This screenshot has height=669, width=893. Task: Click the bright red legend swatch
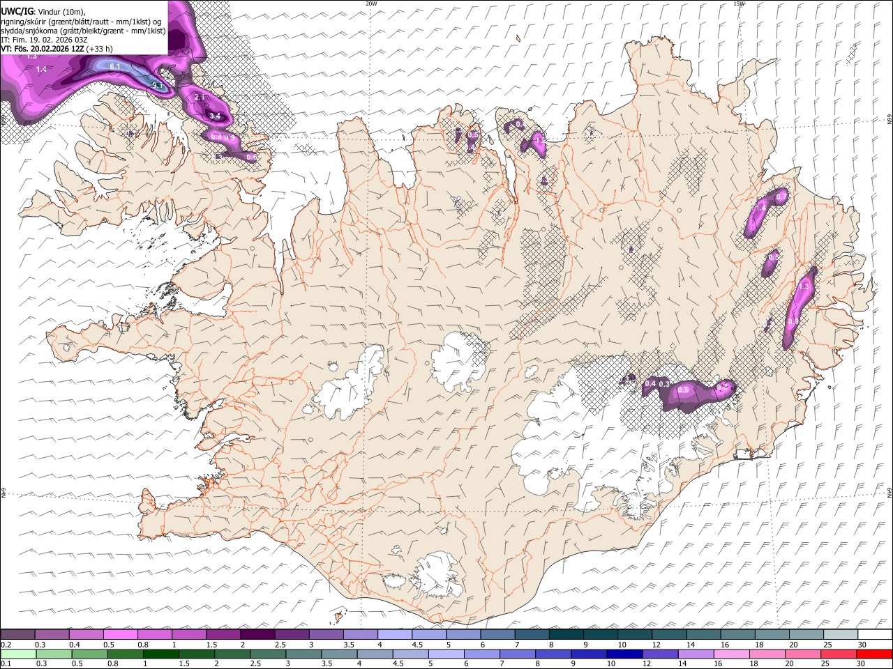coord(874,654)
